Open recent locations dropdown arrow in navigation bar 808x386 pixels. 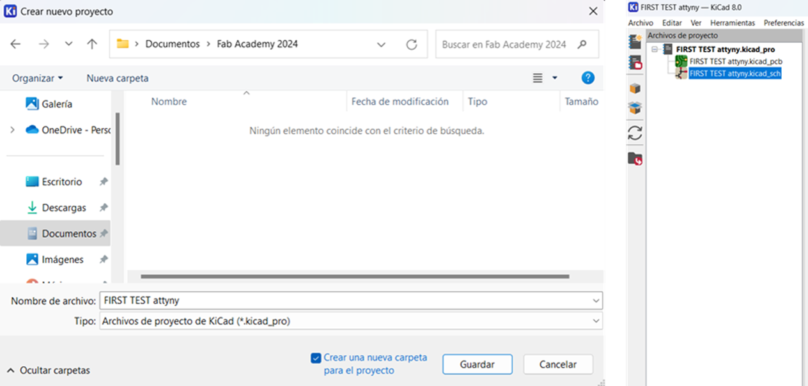point(69,44)
